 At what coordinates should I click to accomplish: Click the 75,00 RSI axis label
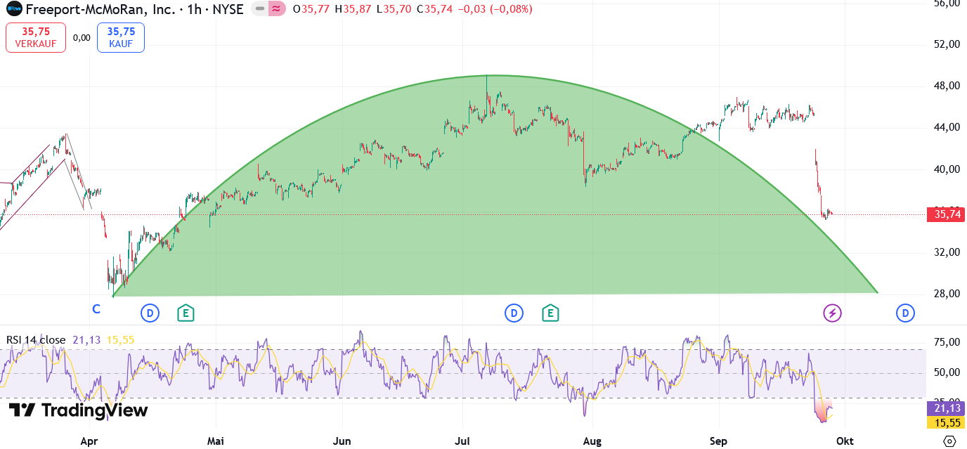coord(945,342)
